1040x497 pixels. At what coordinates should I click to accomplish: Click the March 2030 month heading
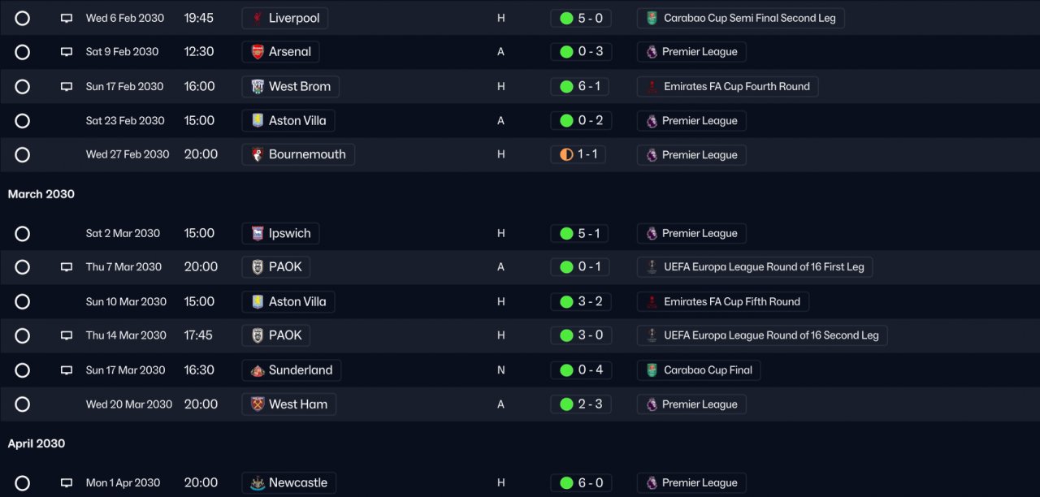coord(41,194)
